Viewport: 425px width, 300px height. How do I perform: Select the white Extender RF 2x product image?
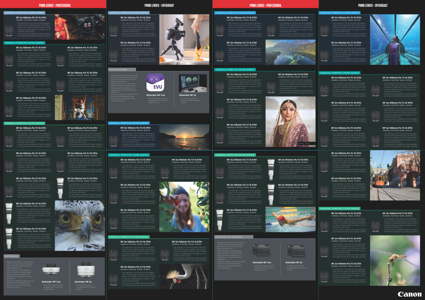pos(86,270)
